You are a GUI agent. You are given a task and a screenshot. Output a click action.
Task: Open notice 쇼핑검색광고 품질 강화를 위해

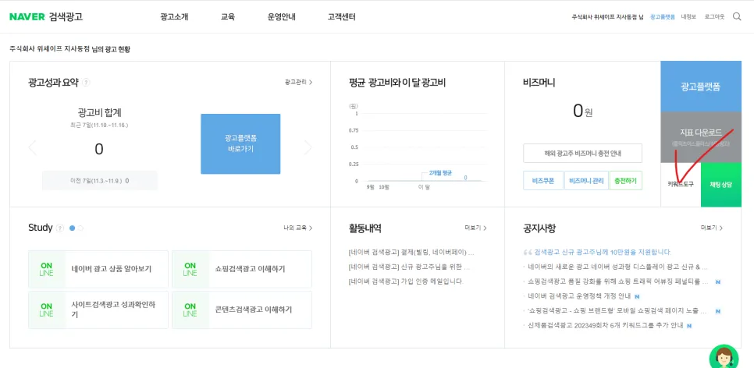pyautogui.click(x=618, y=281)
